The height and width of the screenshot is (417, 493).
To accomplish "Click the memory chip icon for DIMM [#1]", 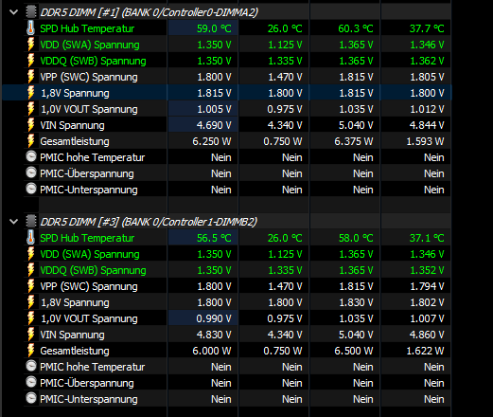I will point(31,12).
